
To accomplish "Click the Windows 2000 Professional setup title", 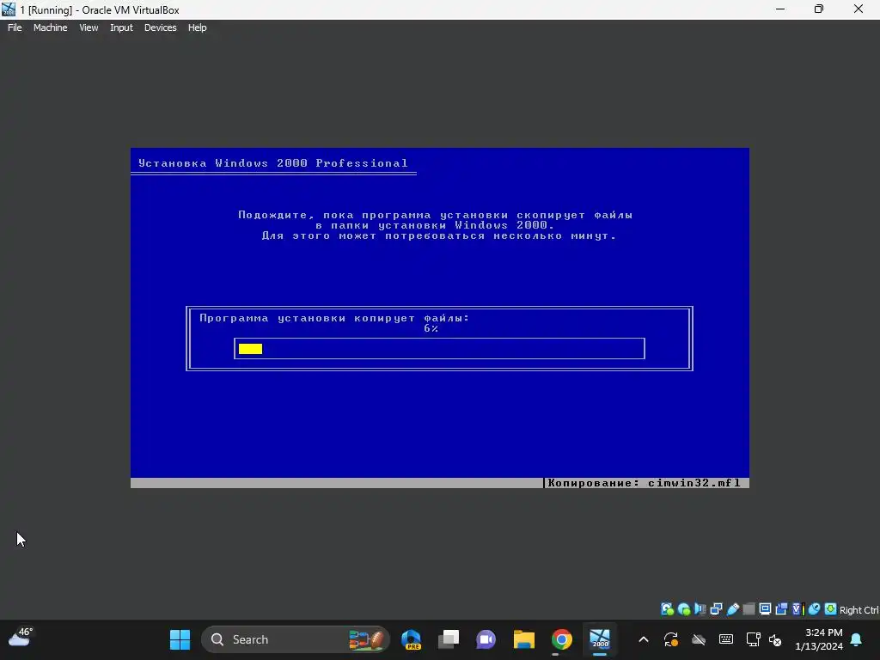I will pyautogui.click(x=273, y=163).
